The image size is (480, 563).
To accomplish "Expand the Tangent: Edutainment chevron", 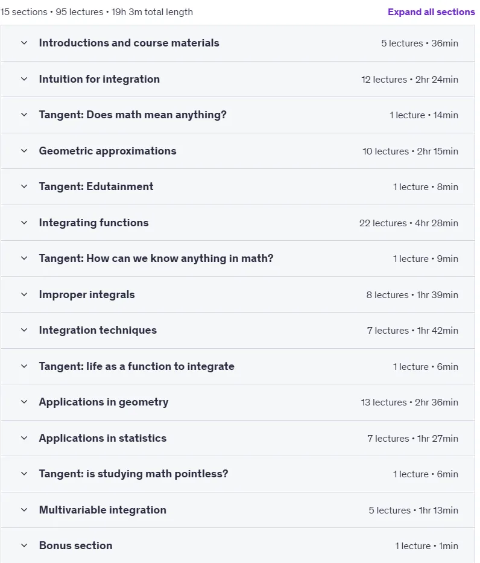I will [x=24, y=186].
